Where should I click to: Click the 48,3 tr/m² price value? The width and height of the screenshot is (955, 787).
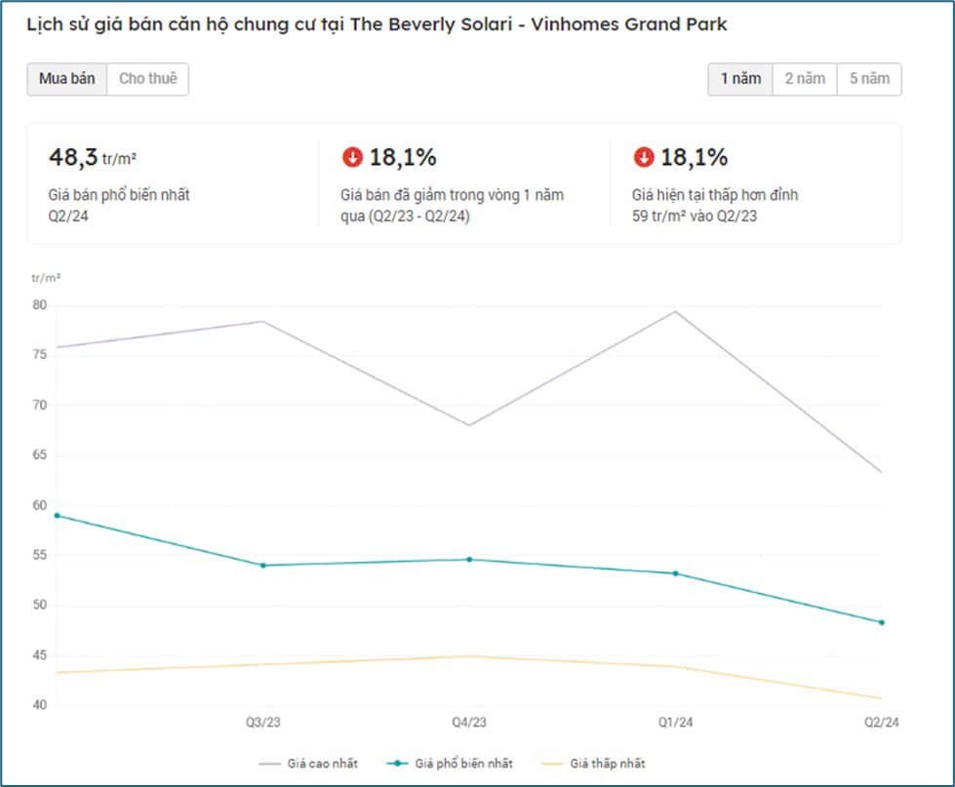(x=93, y=158)
